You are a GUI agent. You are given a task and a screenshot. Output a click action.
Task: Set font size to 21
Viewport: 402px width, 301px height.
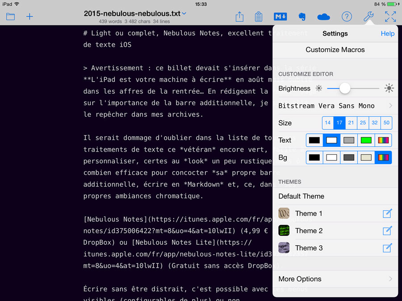[351, 123]
